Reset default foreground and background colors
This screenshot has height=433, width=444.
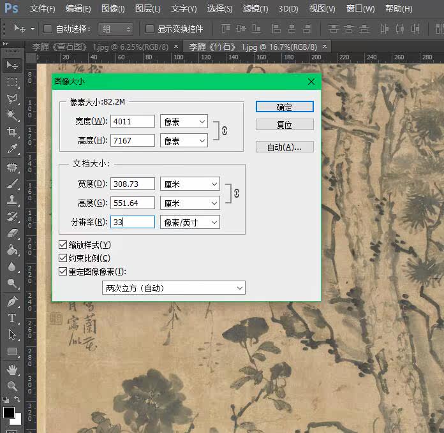click(x=5, y=400)
